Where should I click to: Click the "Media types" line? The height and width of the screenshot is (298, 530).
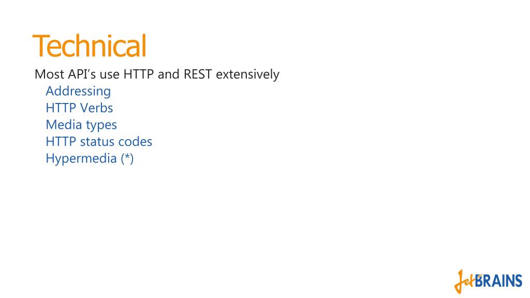[x=81, y=125]
